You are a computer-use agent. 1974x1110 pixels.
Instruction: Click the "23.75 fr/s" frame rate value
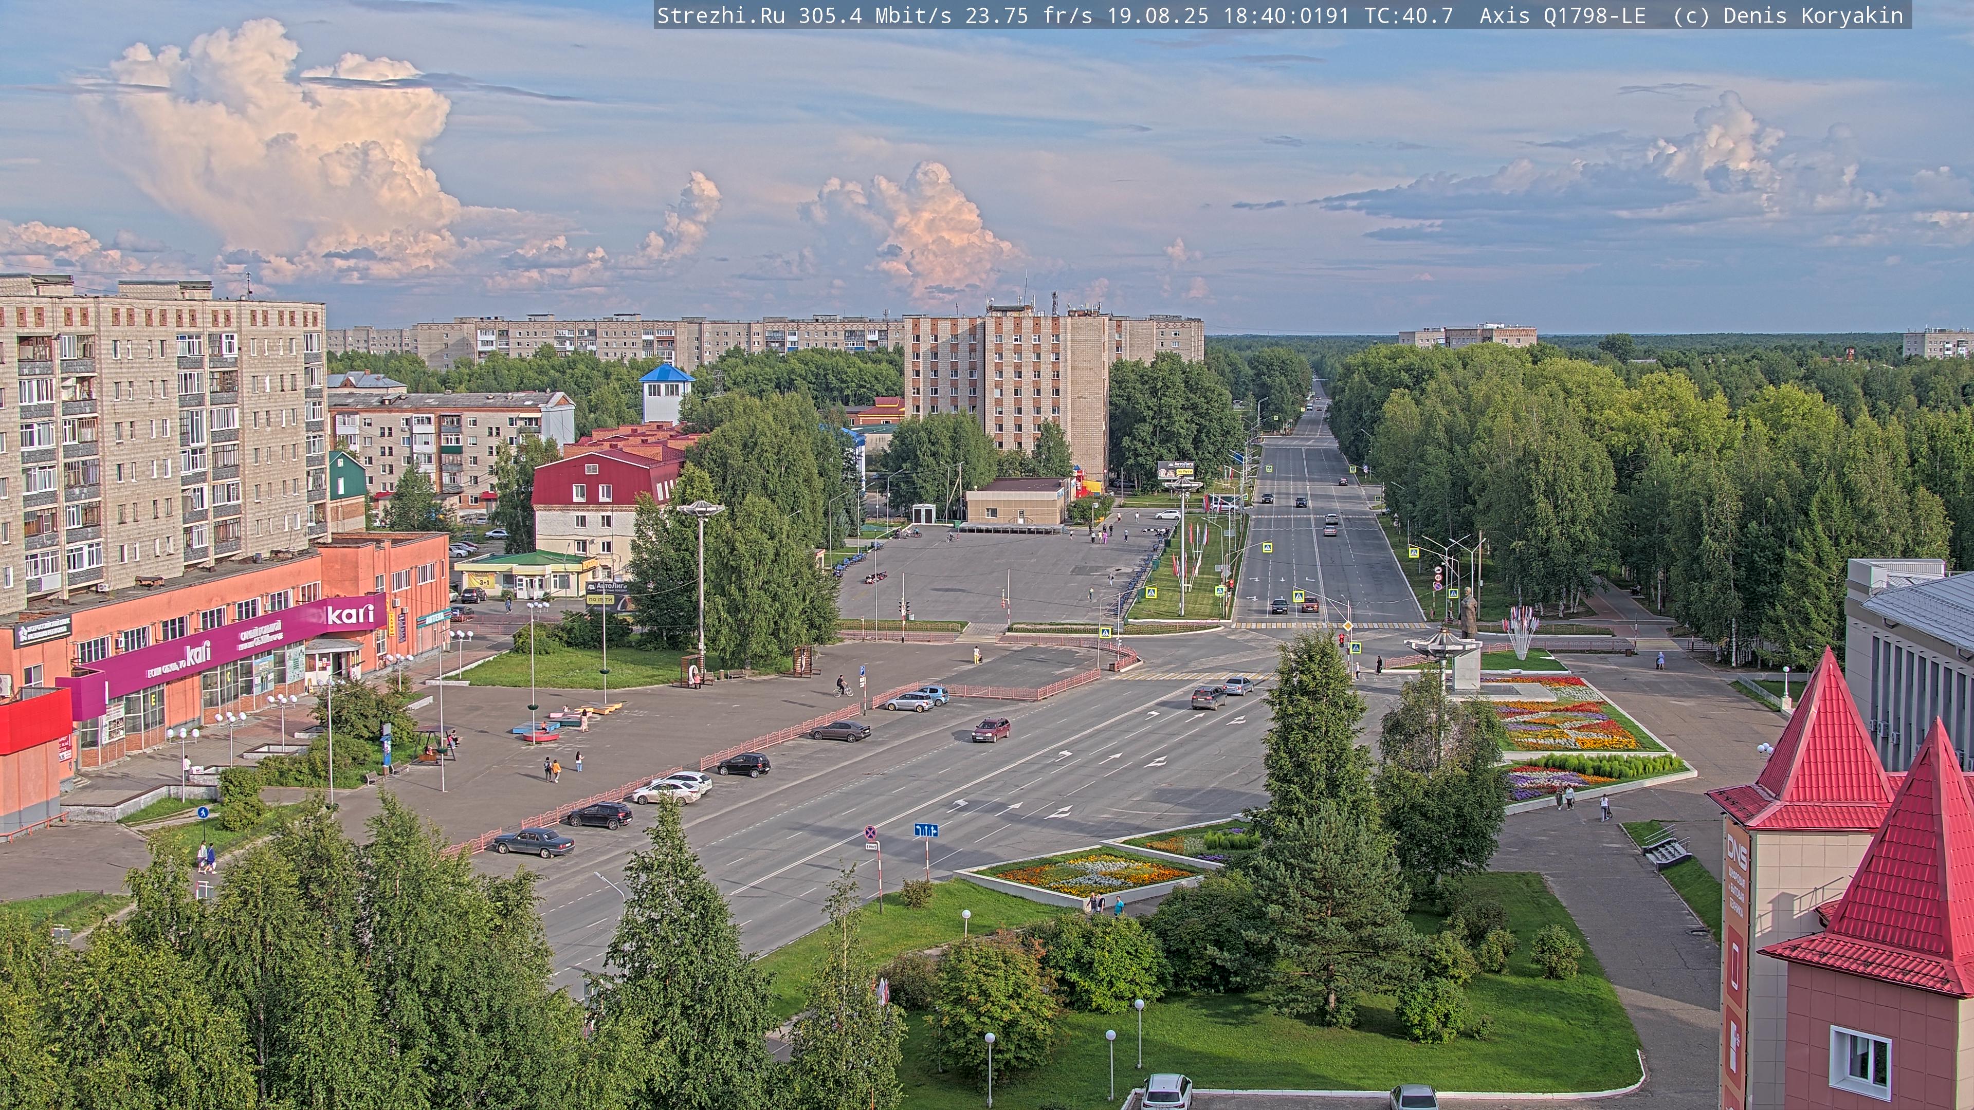(1029, 15)
